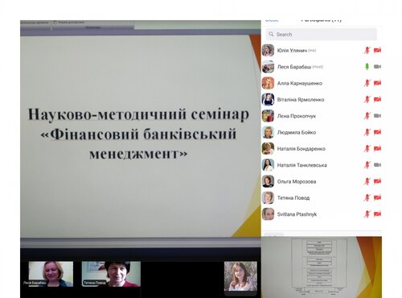This screenshot has height=298, width=402.
Task: Open Svitlana Ptashnyk profile avatar
Action: 268,214
